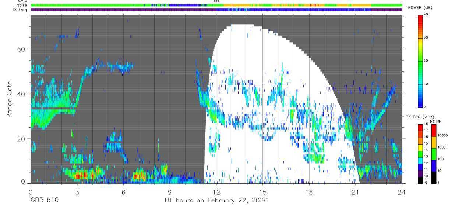Click x-axis tick label '9'
Image resolution: width=452 pixels, height=208 pixels.
click(x=170, y=192)
